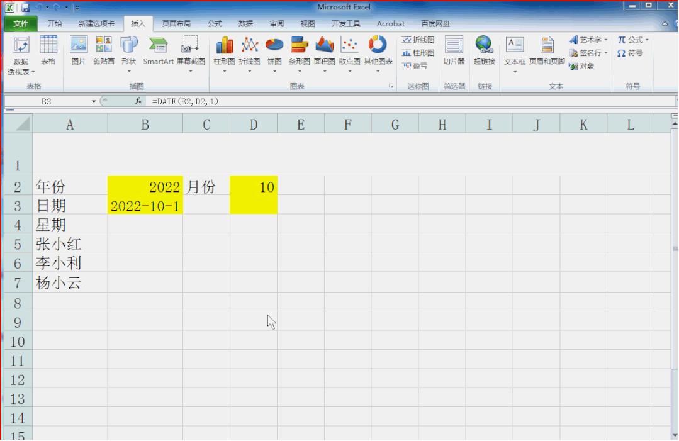Click the vertical scrollbar down arrow
Image resolution: width=679 pixels, height=441 pixels.
[x=674, y=435]
